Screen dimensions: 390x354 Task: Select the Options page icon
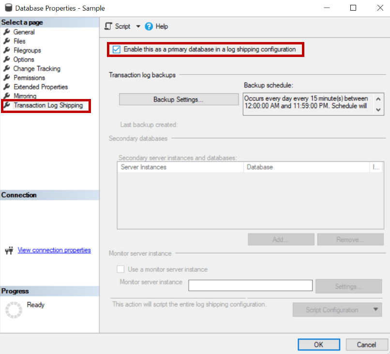pyautogui.click(x=7, y=59)
